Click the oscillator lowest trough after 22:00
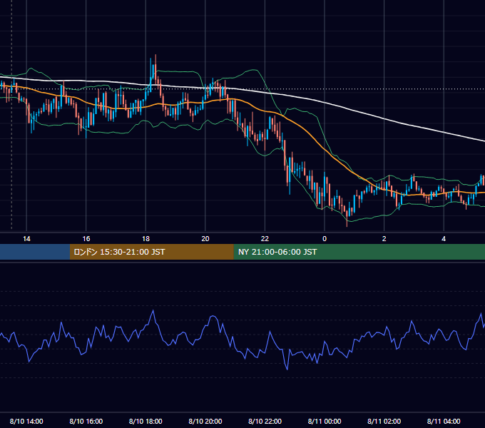485x428 pixels. click(x=287, y=368)
